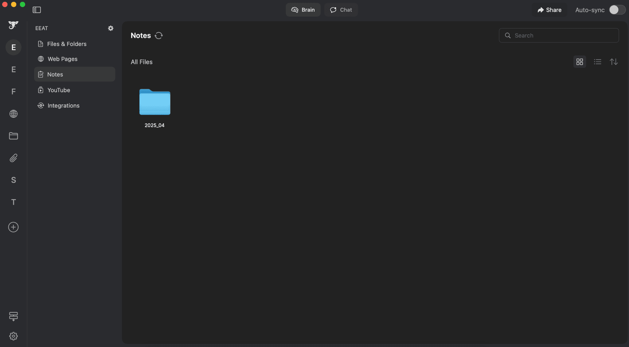Select YouTube in the sidebar
This screenshot has height=347, width=629.
tap(59, 90)
